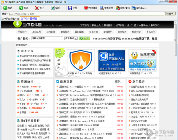Click the green Forward arrow icon
This screenshot has width=178, height=140.
point(21,8)
